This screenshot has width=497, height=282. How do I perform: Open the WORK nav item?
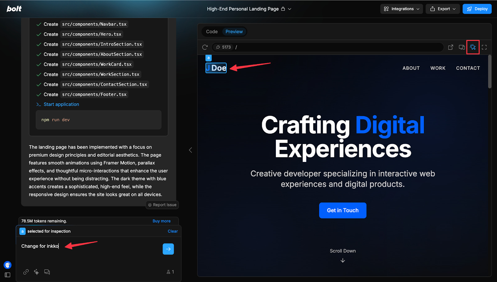tap(438, 68)
